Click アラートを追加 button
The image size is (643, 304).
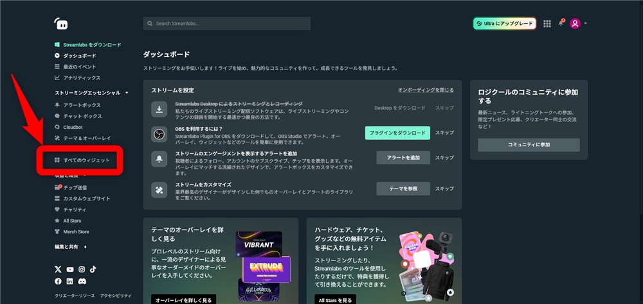[403, 158]
